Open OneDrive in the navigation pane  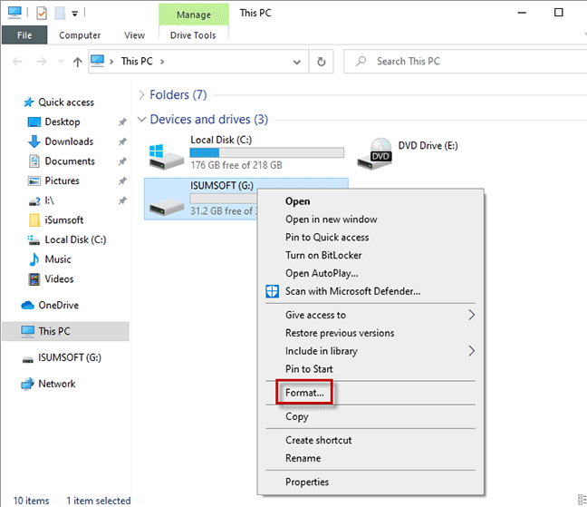click(58, 305)
